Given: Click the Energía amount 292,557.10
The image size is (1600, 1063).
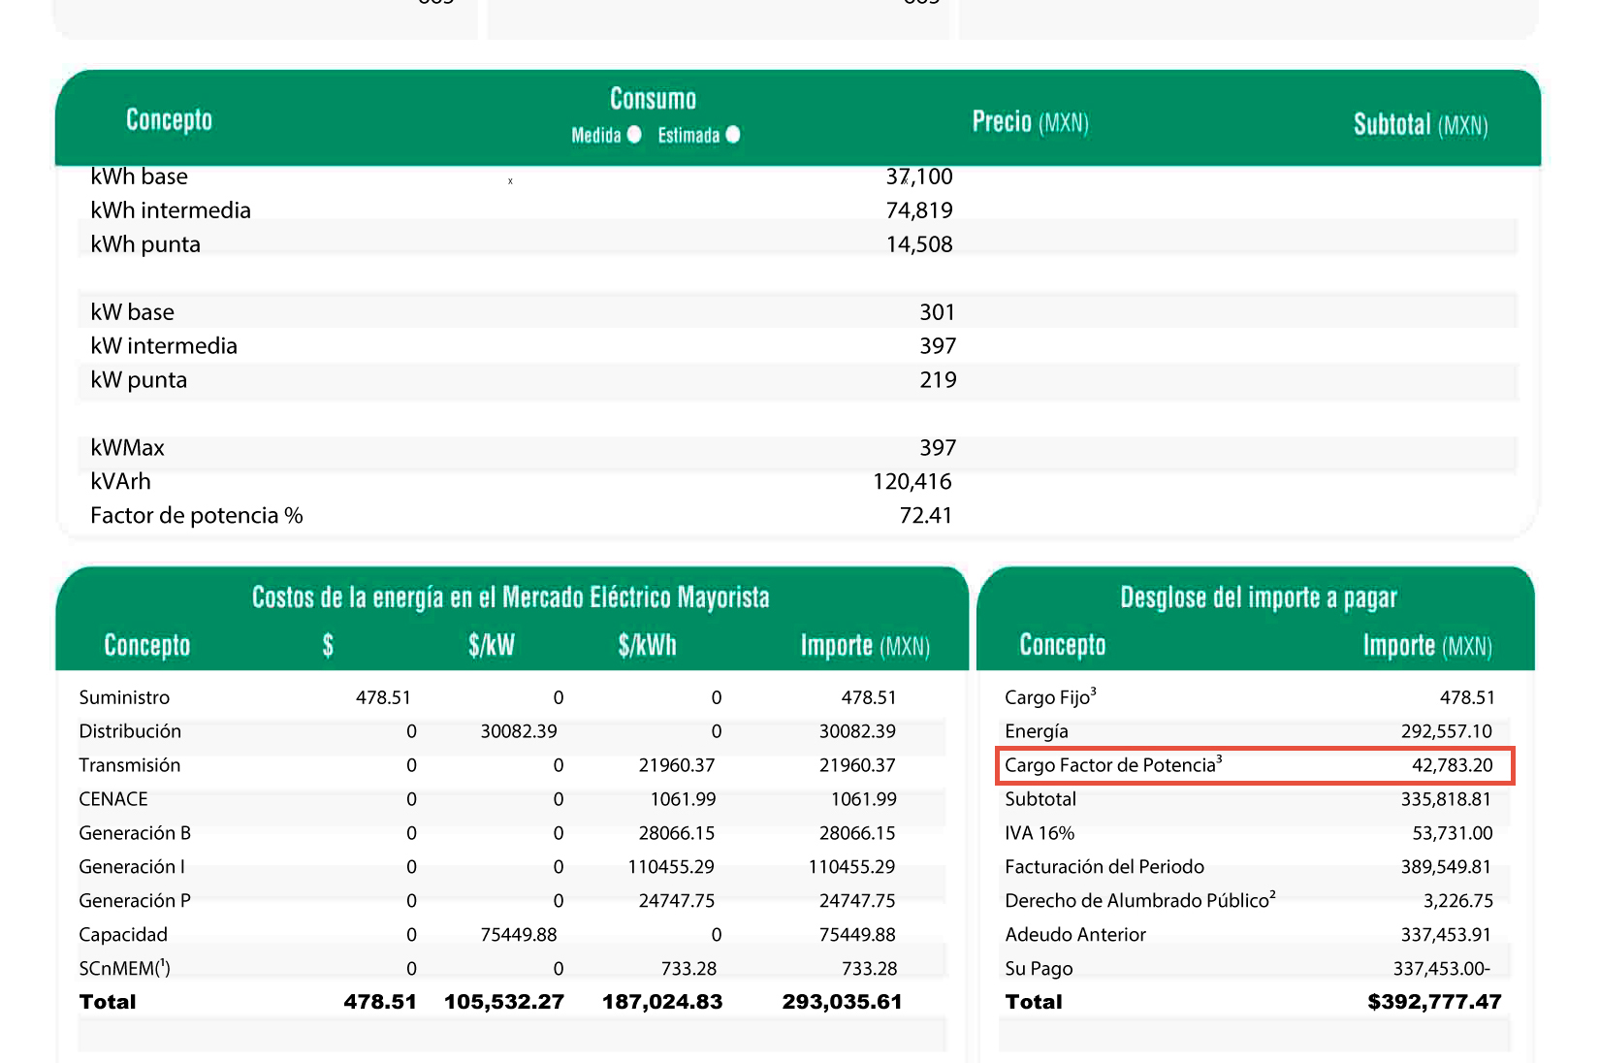Looking at the screenshot, I should [1447, 731].
